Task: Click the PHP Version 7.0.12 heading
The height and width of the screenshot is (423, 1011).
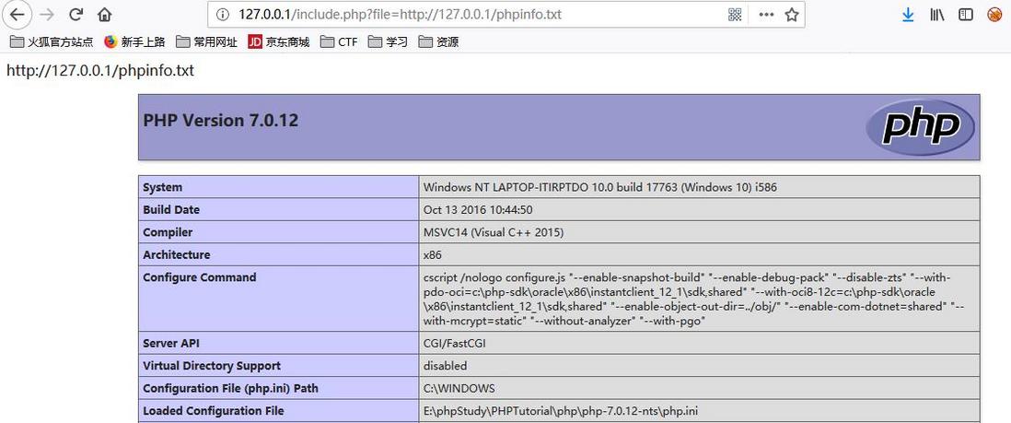Action: point(220,121)
